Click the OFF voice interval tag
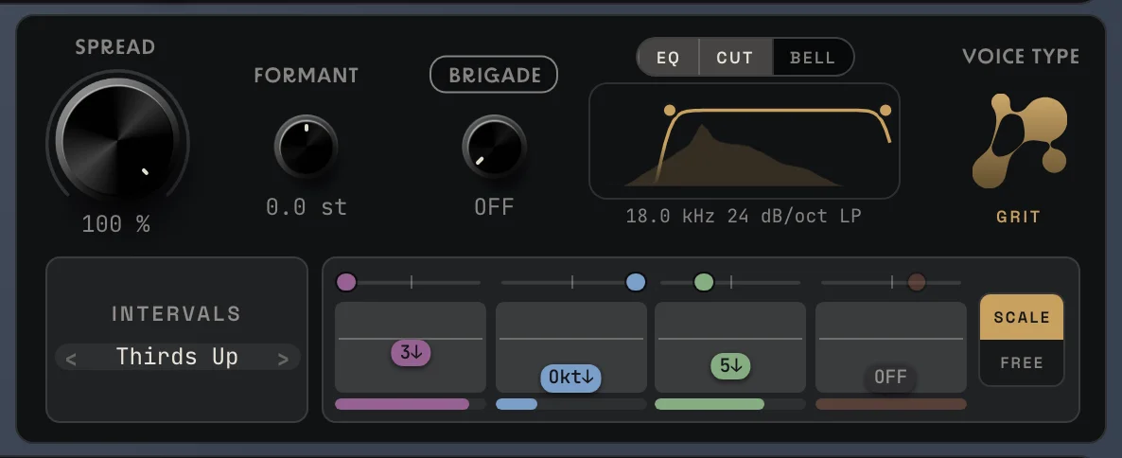This screenshot has width=1122, height=458. click(890, 378)
